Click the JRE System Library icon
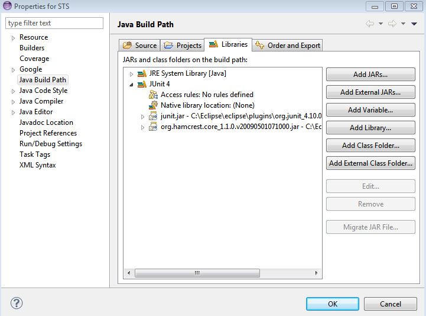This screenshot has height=316, width=426. tap(142, 73)
